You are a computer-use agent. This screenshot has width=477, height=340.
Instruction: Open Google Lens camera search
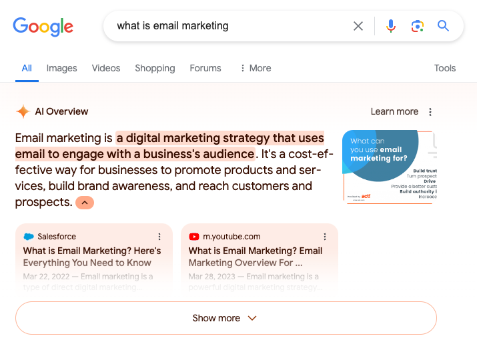[x=418, y=26]
